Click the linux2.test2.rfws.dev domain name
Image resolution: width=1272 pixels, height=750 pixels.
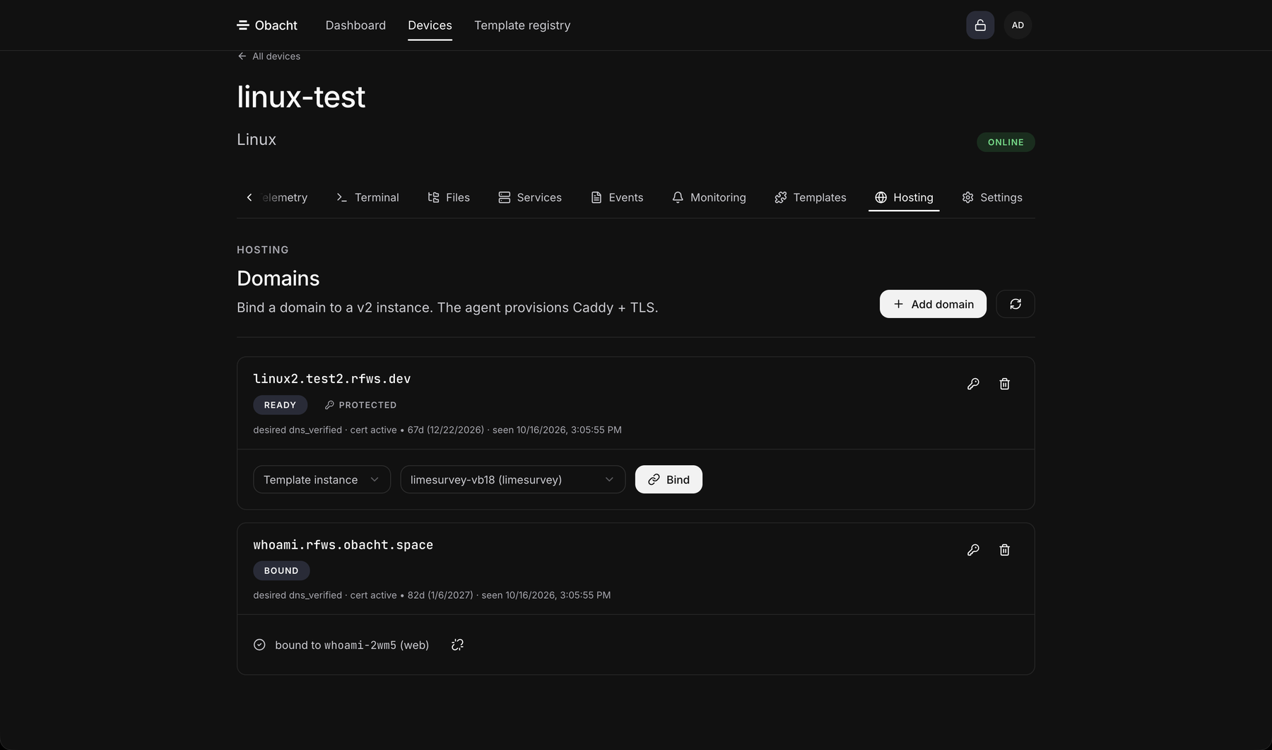332,379
